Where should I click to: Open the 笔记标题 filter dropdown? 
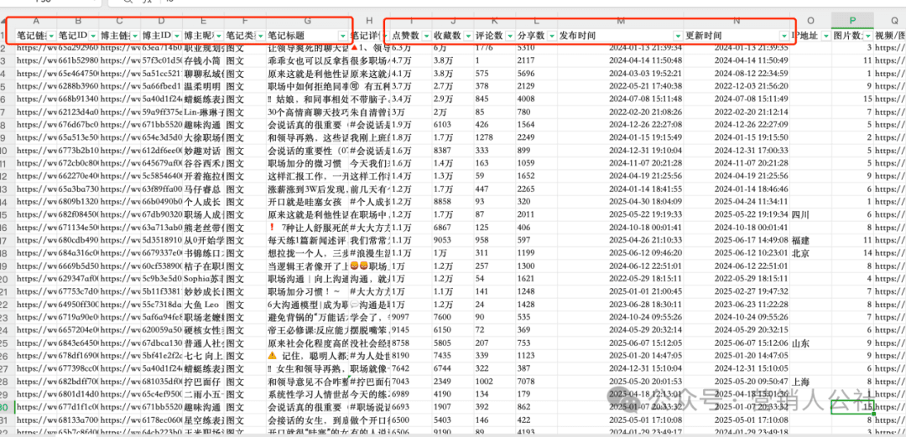coord(344,36)
